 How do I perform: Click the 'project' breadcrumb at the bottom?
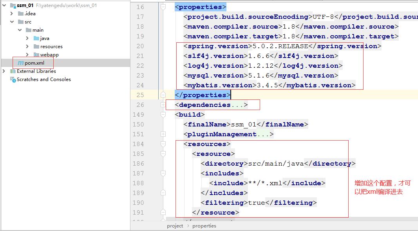pos(175,226)
